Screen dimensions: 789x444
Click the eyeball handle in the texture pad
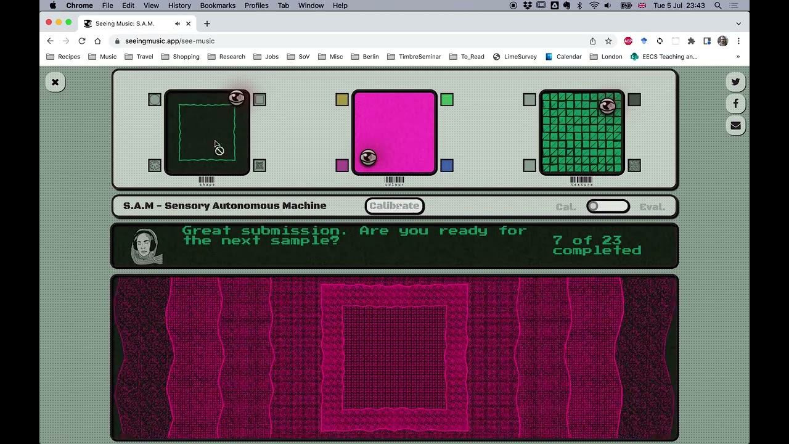click(x=607, y=106)
